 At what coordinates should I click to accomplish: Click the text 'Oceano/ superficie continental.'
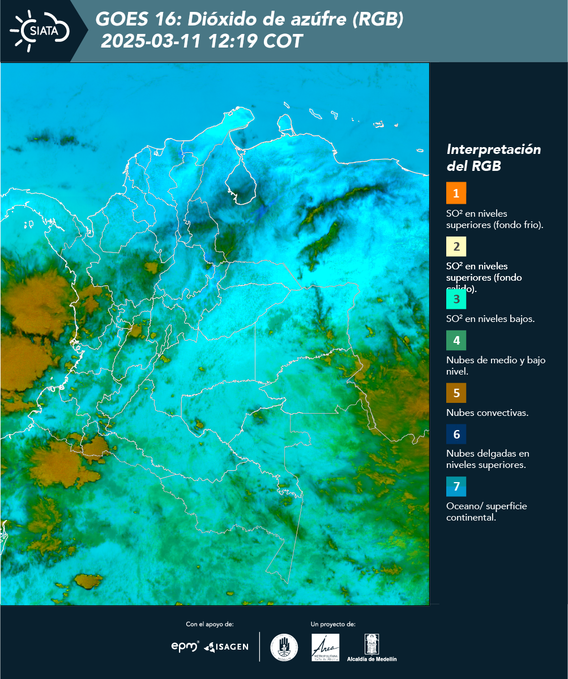pos(486,512)
